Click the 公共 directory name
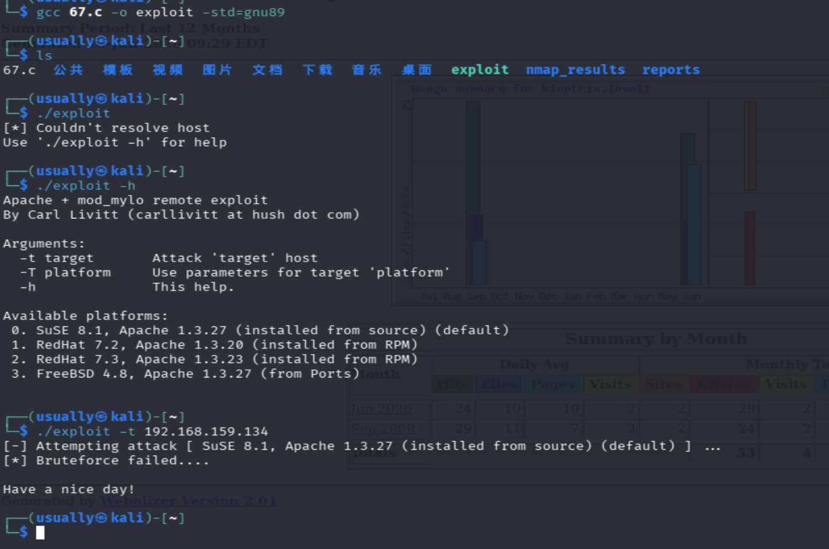Screen dimensions: 829x549 (x=68, y=70)
